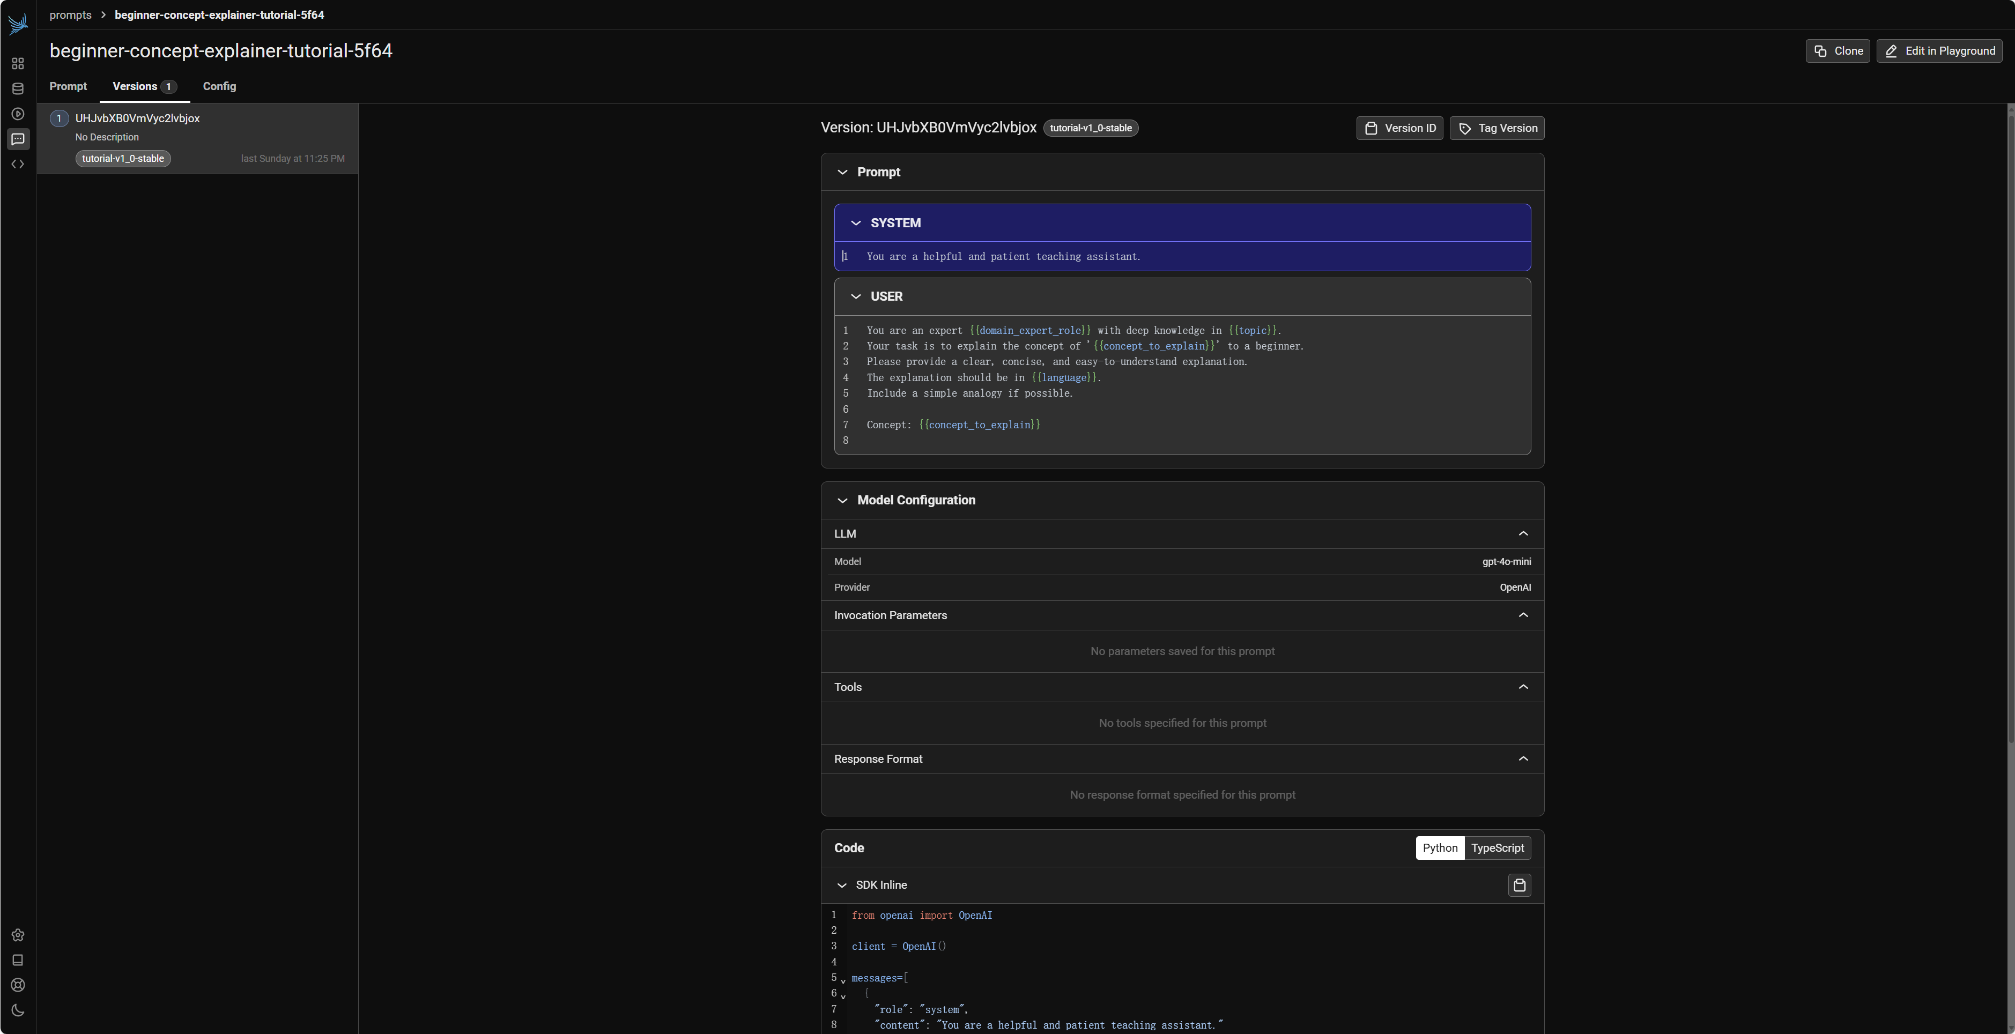Collapse the USER message section
This screenshot has width=2015, height=1034.
pos(856,296)
